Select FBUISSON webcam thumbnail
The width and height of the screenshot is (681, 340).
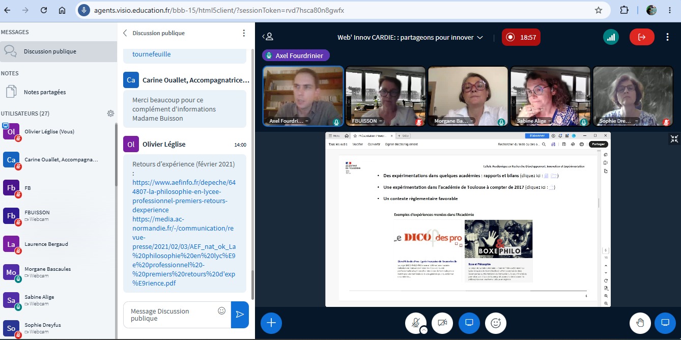385,96
